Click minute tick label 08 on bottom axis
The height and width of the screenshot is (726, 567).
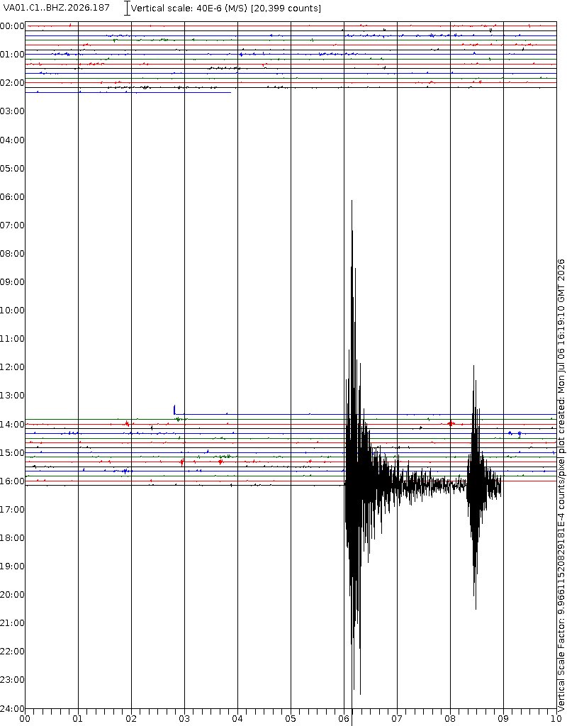pyautogui.click(x=450, y=719)
